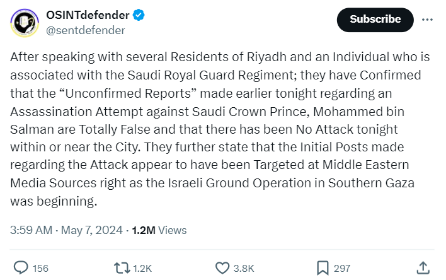Open the three-dot more options menu
The width and height of the screenshot is (446, 280).
[427, 20]
